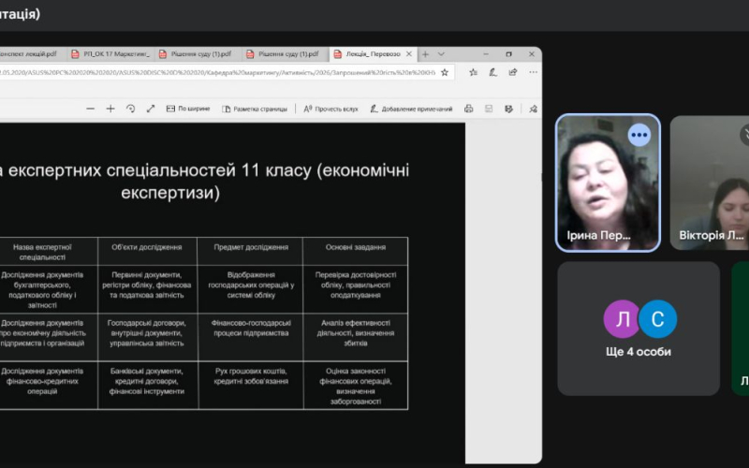
Task: Click the blue С avatar
Action: point(658,319)
